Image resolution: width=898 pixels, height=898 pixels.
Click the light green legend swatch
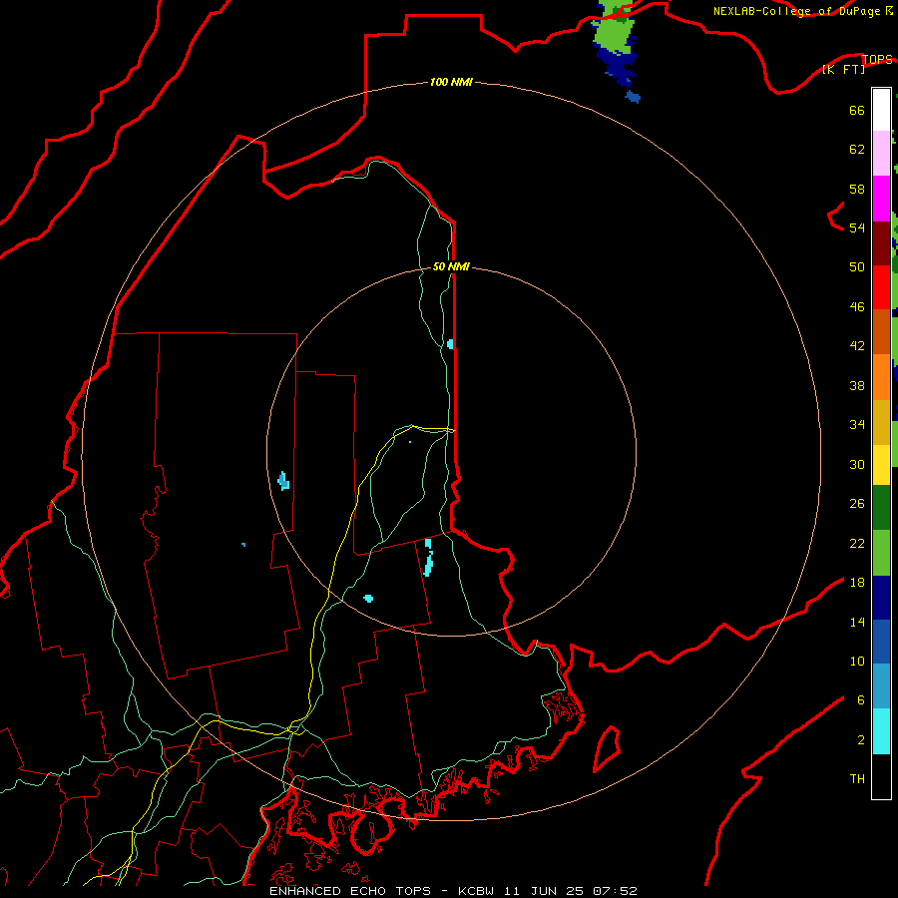(x=881, y=553)
